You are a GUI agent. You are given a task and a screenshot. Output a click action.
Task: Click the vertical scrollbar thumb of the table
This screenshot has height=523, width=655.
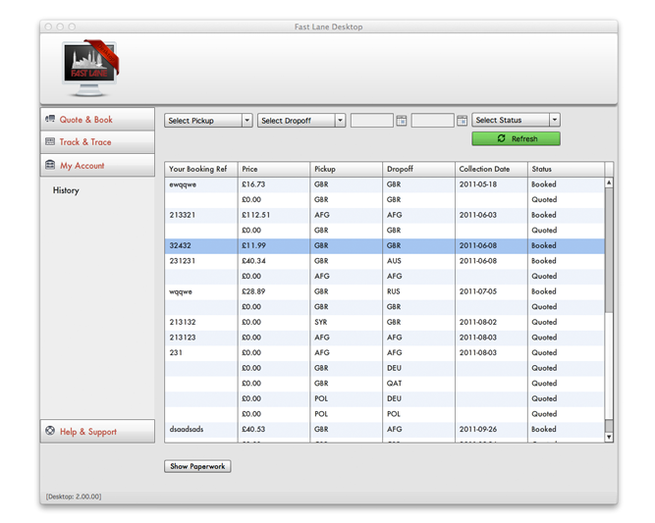609,249
